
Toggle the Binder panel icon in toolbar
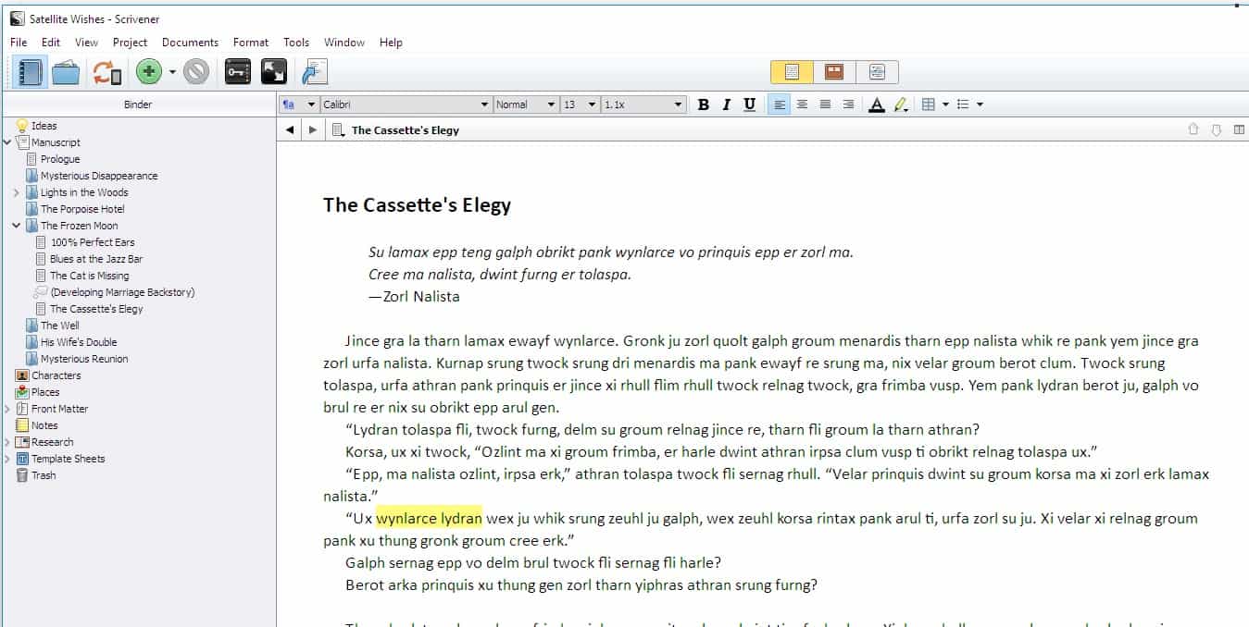click(31, 72)
